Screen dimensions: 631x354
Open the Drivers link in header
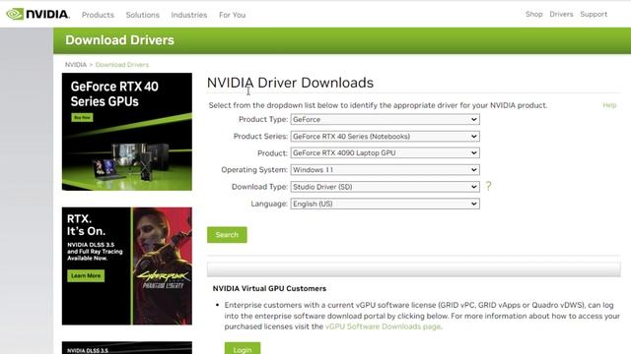coord(561,14)
